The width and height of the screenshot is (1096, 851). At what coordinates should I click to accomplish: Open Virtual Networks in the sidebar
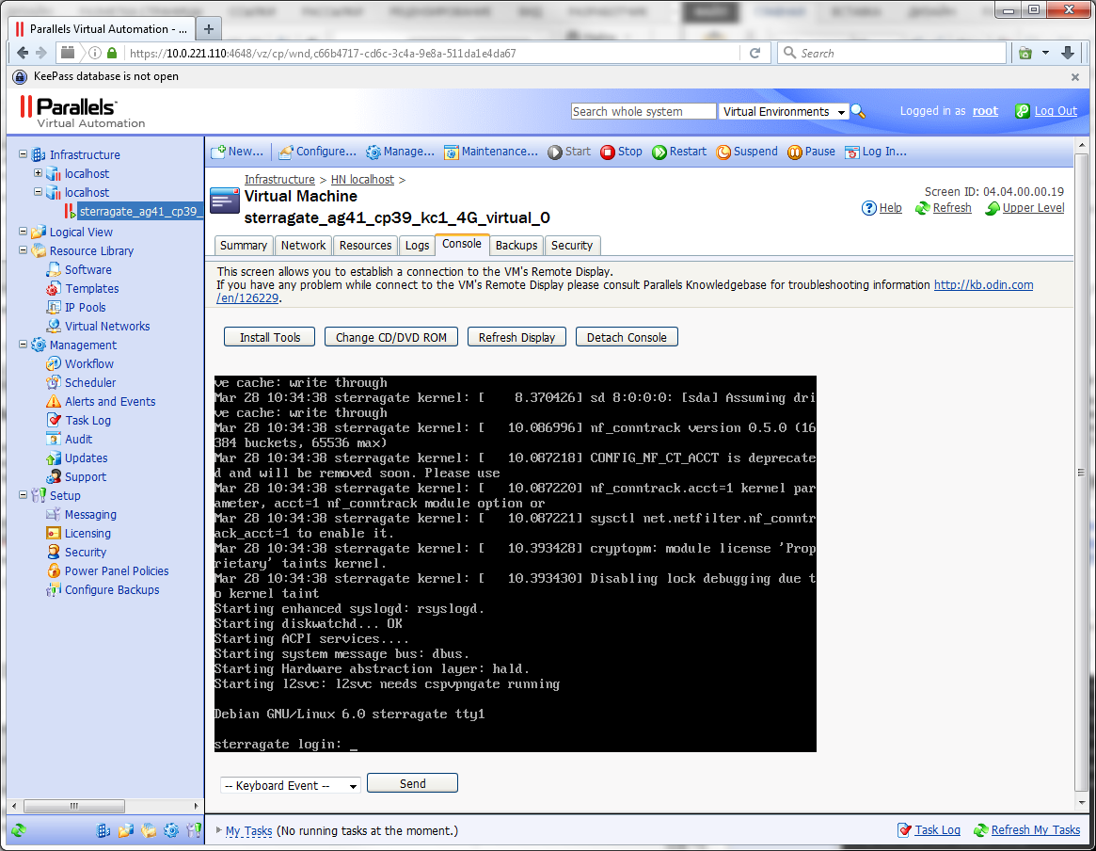107,327
